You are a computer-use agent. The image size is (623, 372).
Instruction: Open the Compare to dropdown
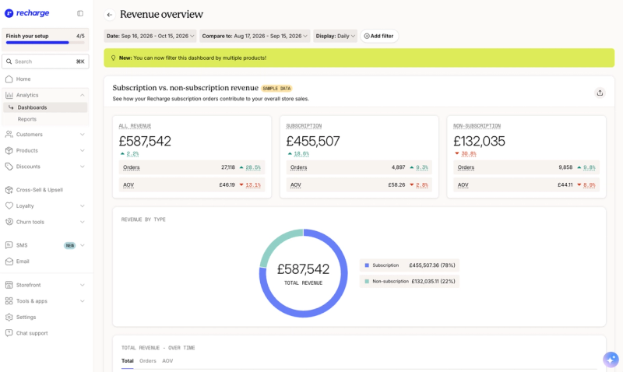click(x=255, y=36)
